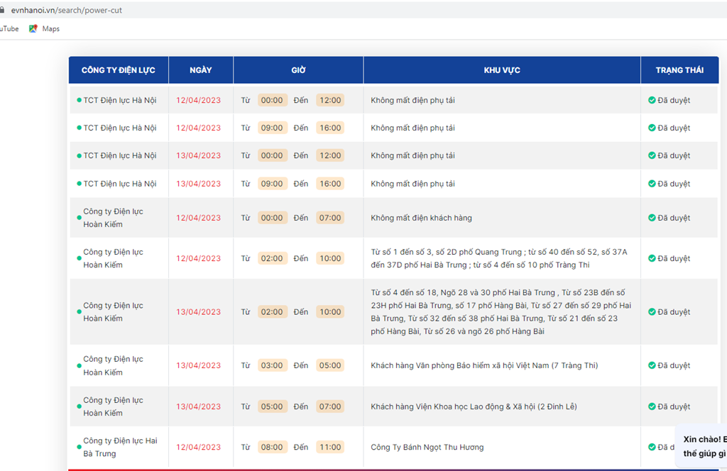Click date 12/04/2023 in Thu Hương bakery row
Viewport: 727px width, 471px height.
199,447
